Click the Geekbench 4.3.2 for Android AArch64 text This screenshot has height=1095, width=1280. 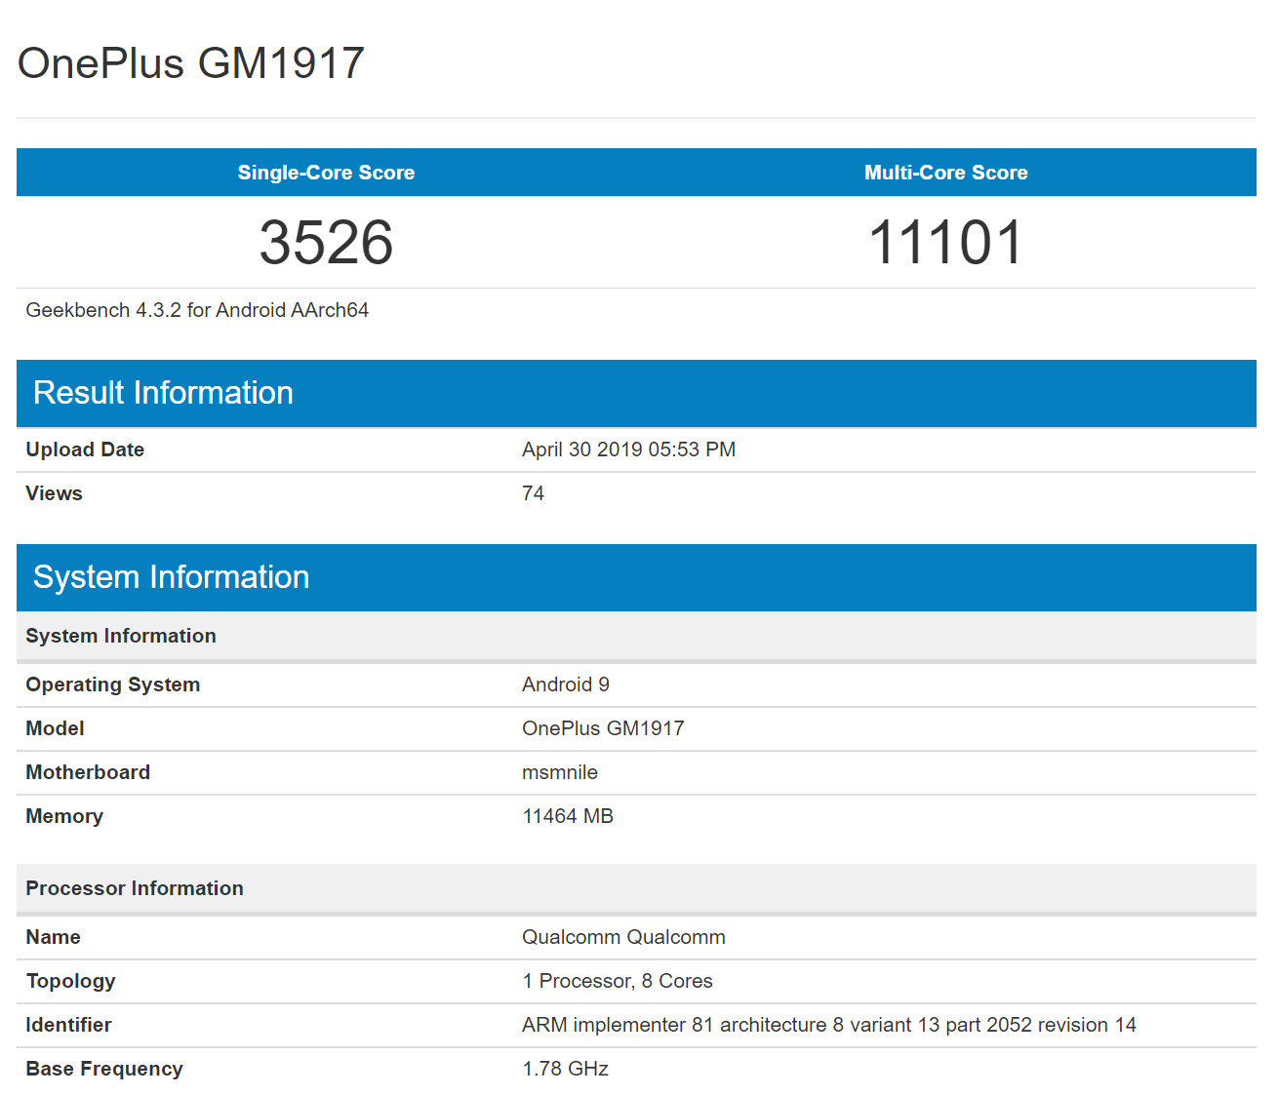pyautogui.click(x=197, y=310)
